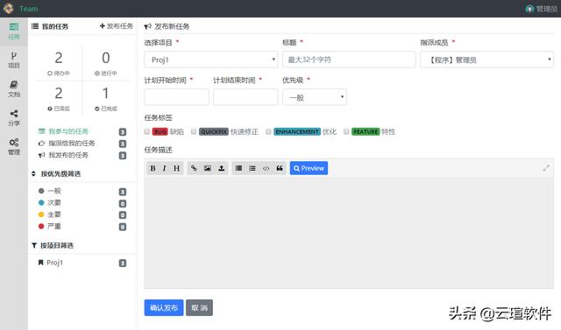Click the 我的任务 list header icon

coord(35,26)
